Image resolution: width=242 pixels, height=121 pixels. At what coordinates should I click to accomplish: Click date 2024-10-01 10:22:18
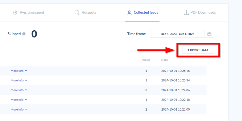176,100
